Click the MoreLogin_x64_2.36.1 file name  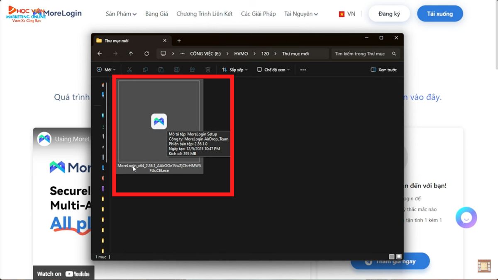pos(159,168)
